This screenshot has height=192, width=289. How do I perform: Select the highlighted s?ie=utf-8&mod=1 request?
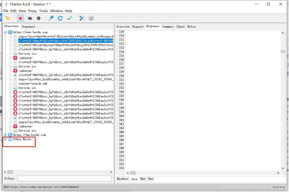[x=66, y=41]
